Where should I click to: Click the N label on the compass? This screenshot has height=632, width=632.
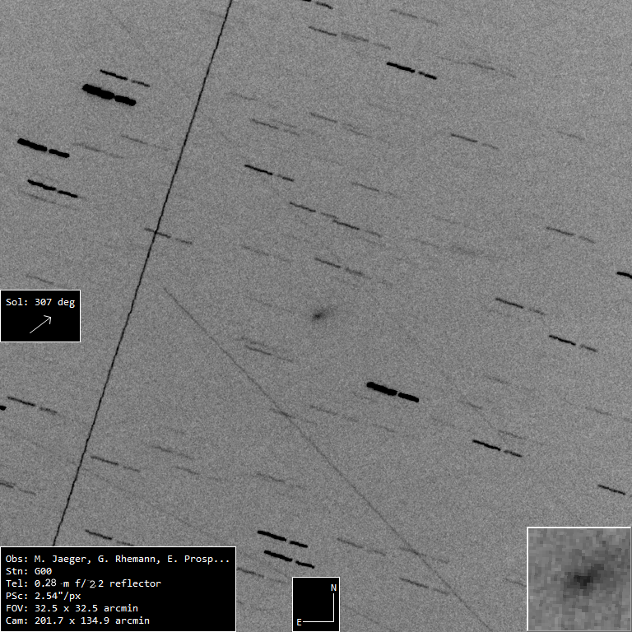[x=333, y=588]
